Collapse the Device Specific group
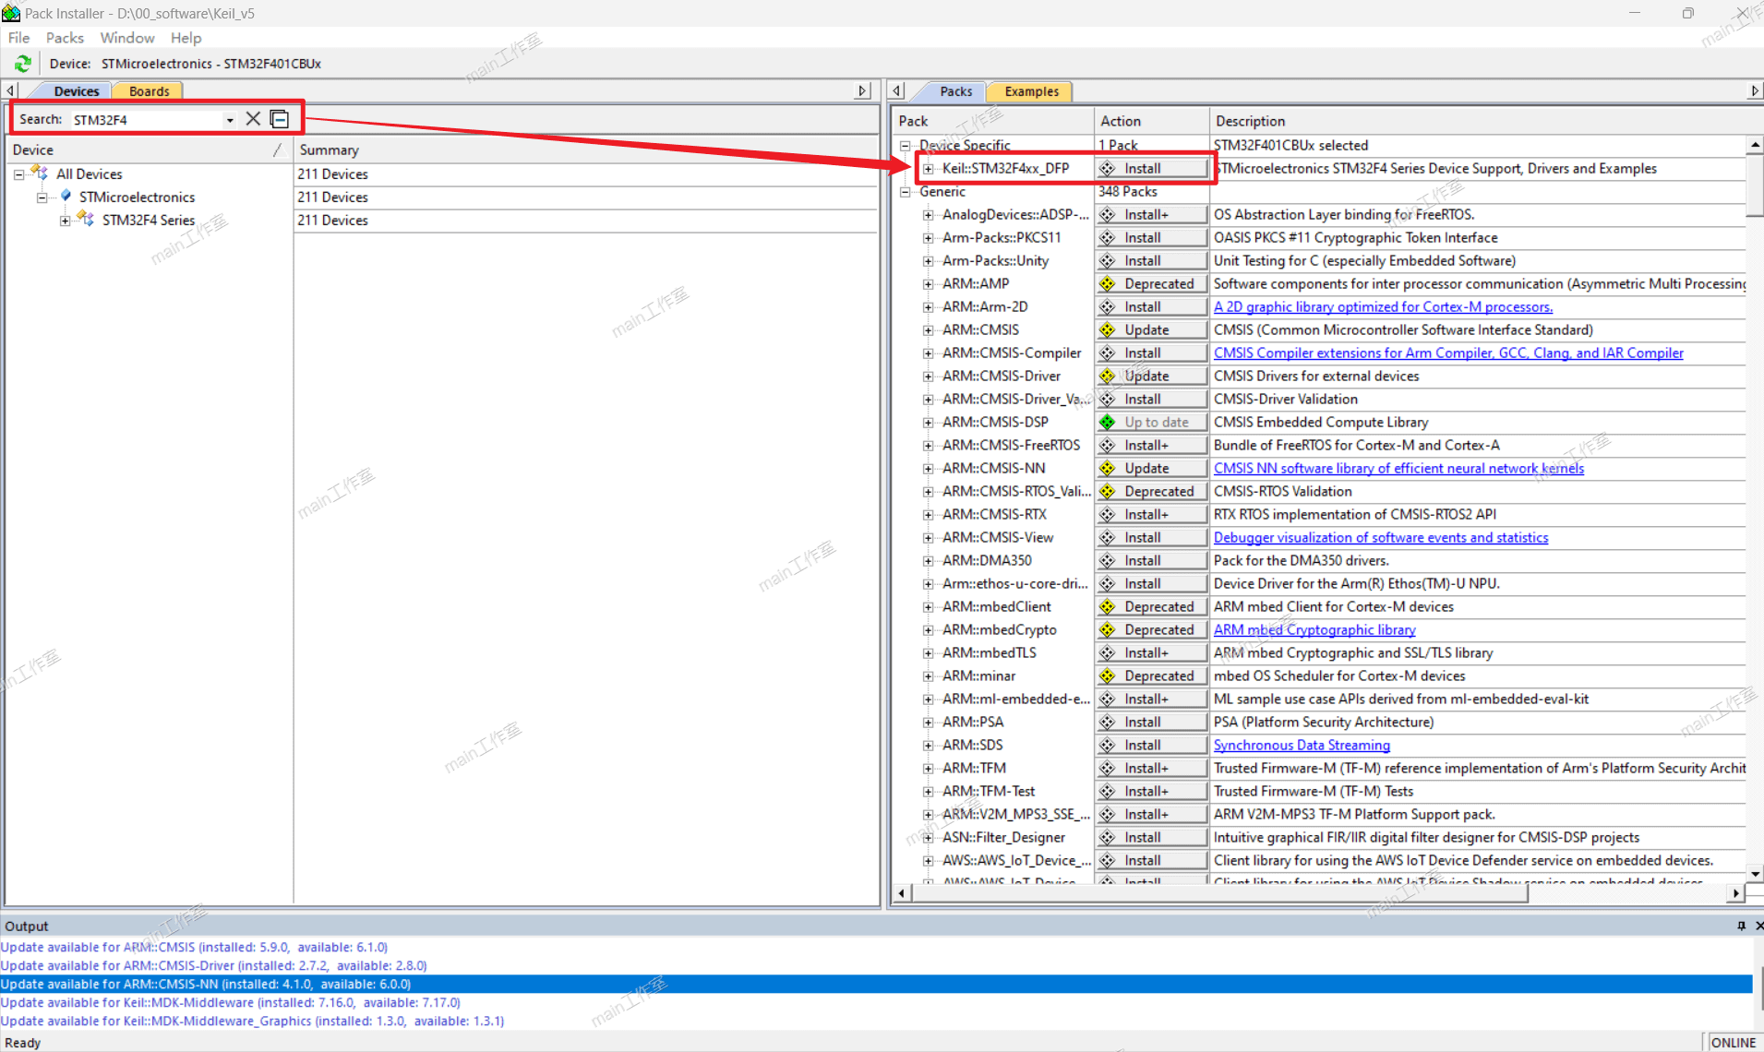The width and height of the screenshot is (1764, 1052). (x=906, y=146)
